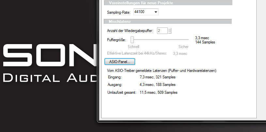
Task: Increase Anzahl der Wiedergabepuffer with up arrow
Action: 170,29
